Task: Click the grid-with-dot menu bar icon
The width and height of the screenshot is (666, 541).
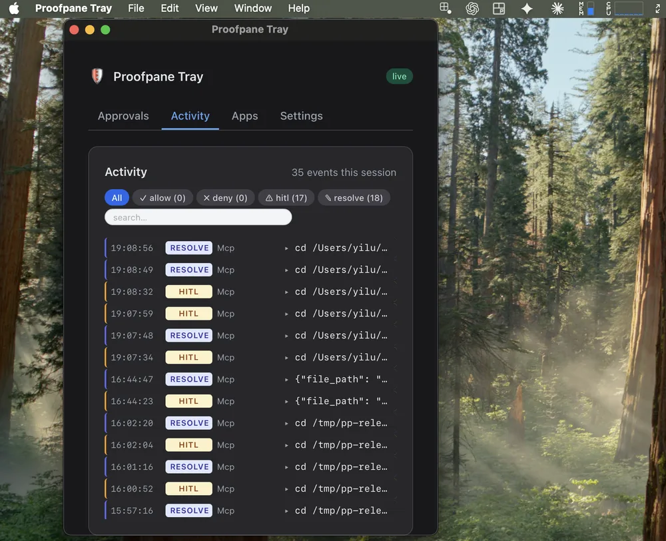Action: click(x=445, y=8)
